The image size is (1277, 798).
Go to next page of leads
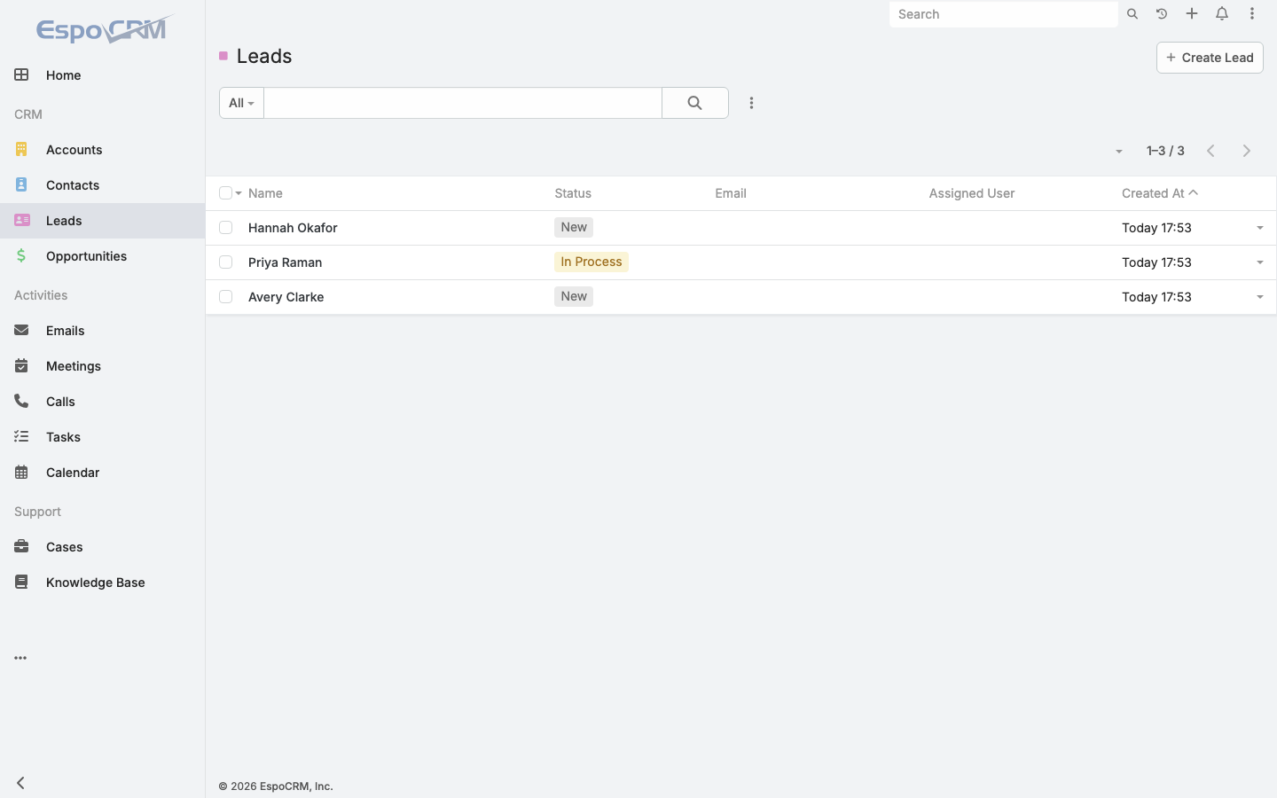point(1246,151)
